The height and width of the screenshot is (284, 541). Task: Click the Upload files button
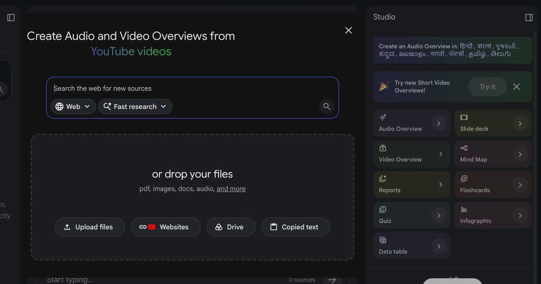(90, 227)
